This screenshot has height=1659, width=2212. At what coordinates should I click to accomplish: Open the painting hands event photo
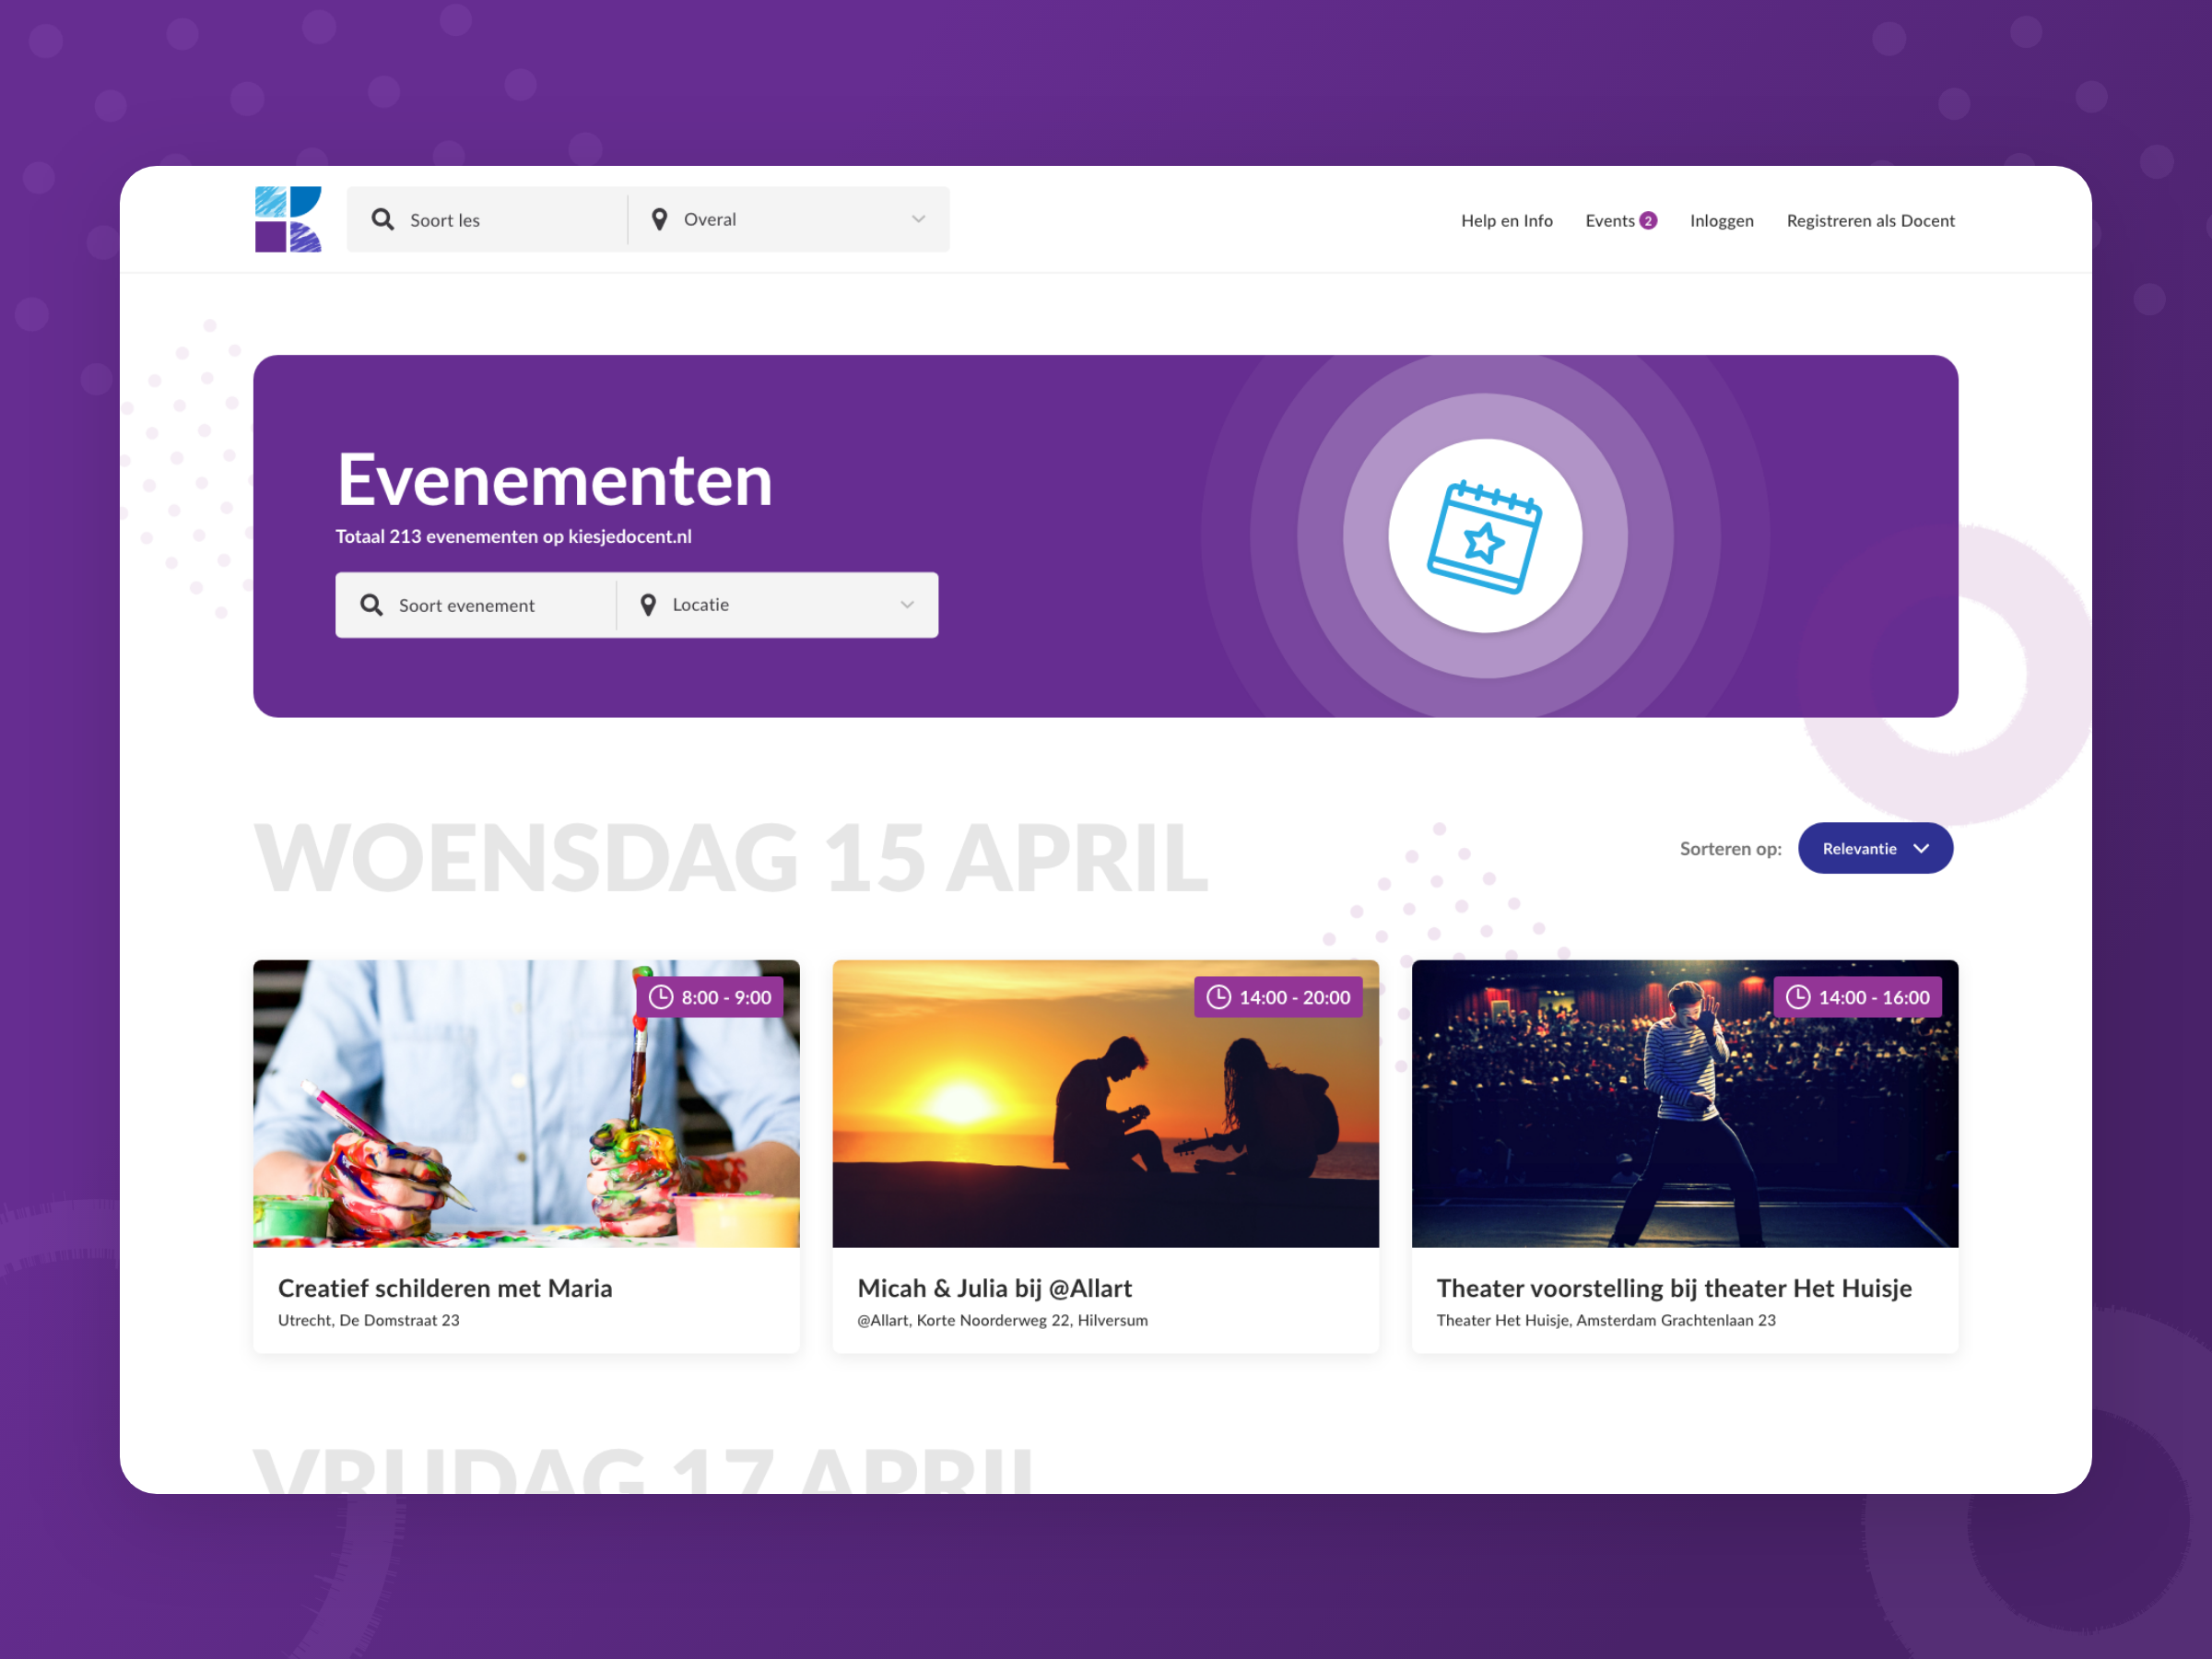[x=526, y=1103]
